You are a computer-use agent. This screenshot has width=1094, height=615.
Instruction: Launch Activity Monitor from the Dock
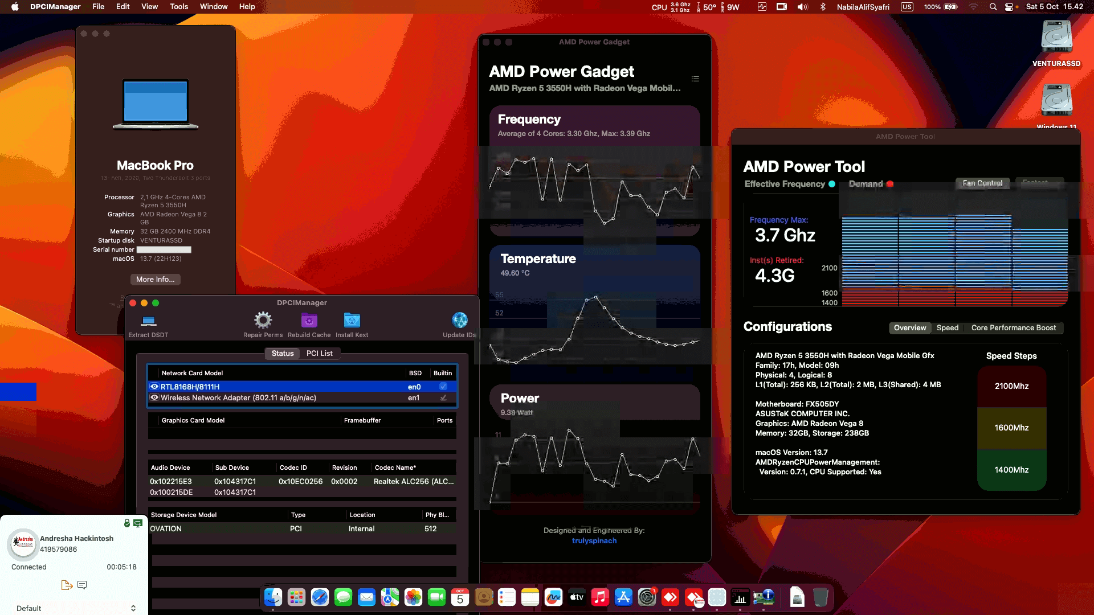pos(740,598)
